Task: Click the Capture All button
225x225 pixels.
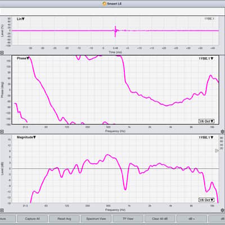Action: [x=32, y=219]
